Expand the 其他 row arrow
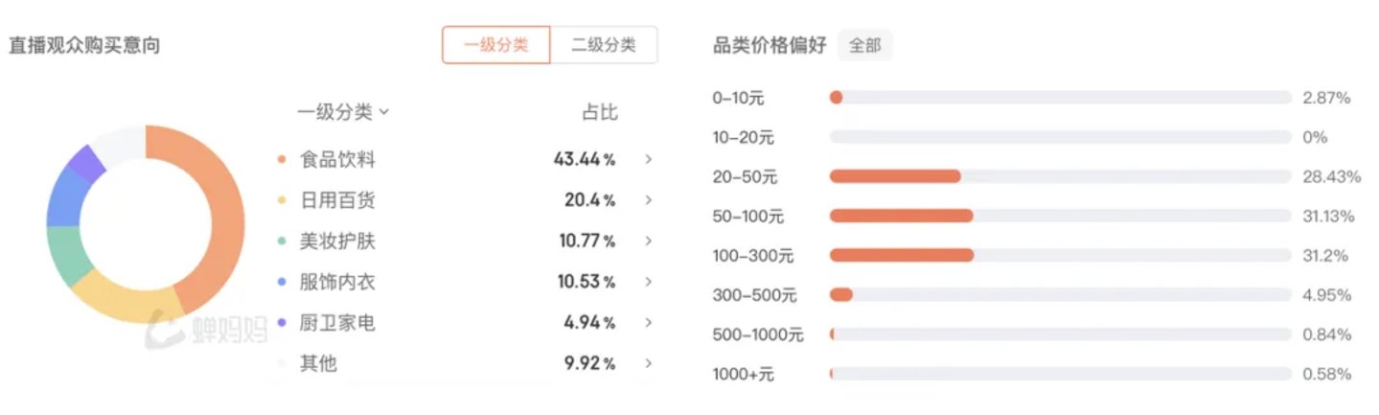This screenshot has width=1379, height=415. [x=649, y=363]
